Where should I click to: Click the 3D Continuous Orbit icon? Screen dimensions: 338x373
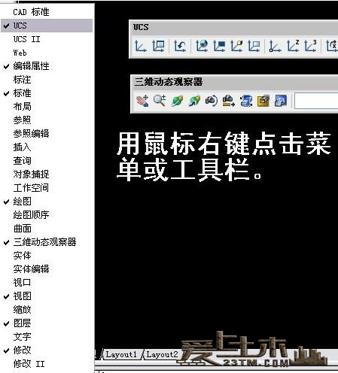tap(194, 101)
